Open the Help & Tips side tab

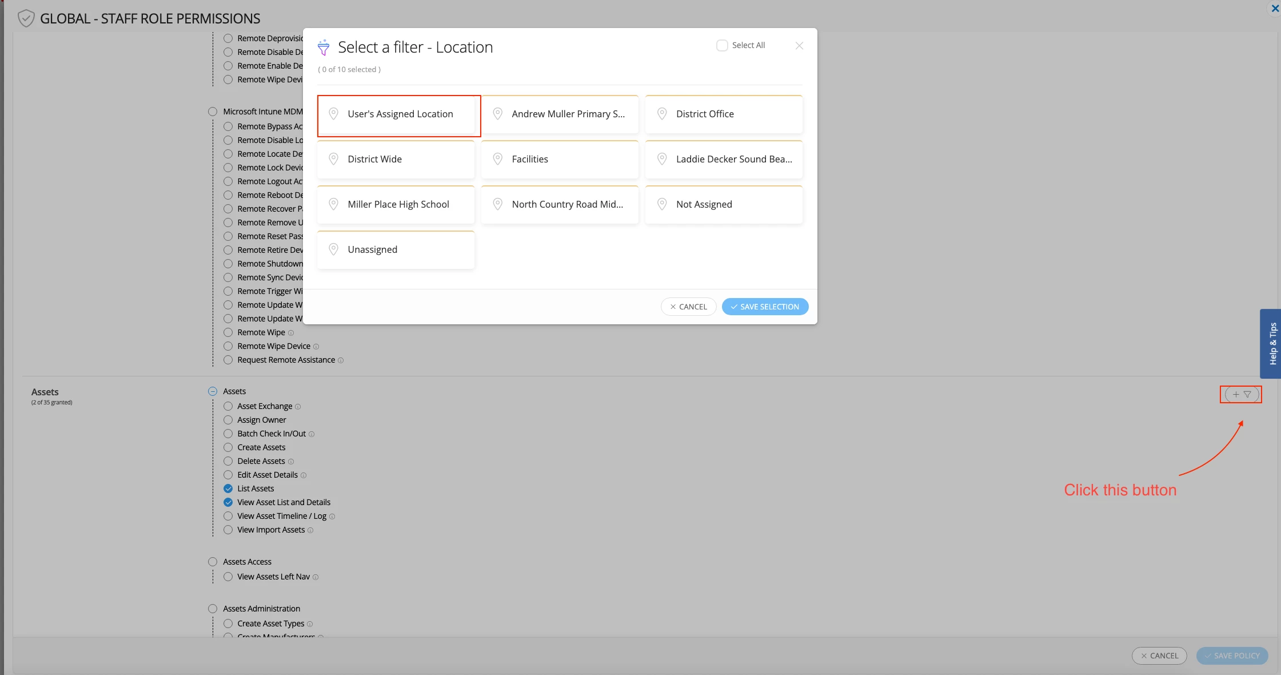[1271, 344]
